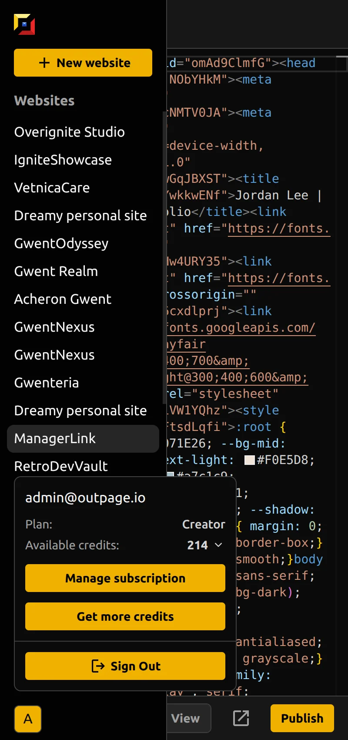Sign out of the account
The image size is (348, 740).
point(125,666)
